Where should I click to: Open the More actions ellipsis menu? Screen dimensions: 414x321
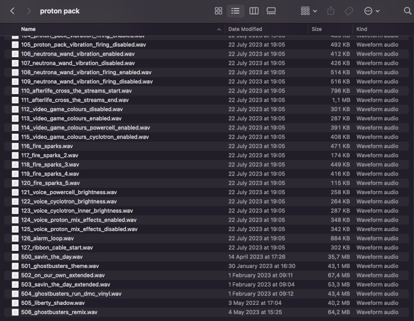(x=371, y=11)
